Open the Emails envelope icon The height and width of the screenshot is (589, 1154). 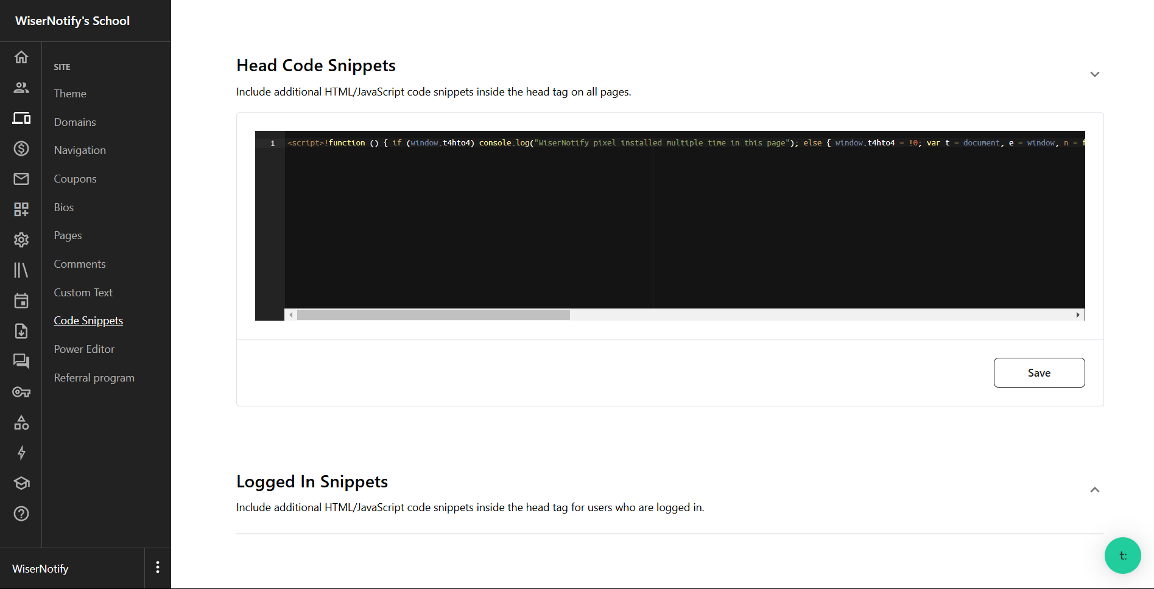[21, 179]
